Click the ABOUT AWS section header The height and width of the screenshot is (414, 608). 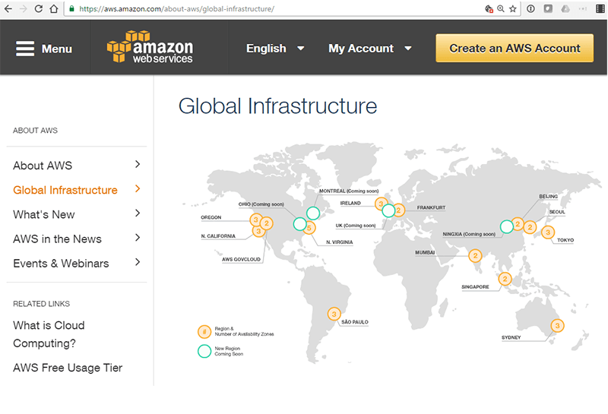(35, 131)
